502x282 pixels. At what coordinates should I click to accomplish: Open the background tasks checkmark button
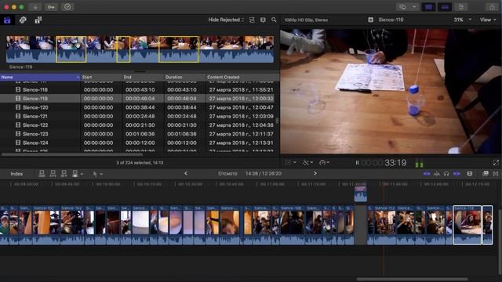(67, 7)
